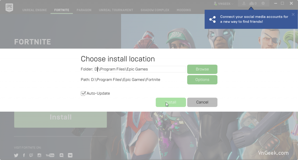Open Fortnite's Discord server icon
Image resolution: width=298 pixels, height=160 pixels.
click(x=61, y=155)
